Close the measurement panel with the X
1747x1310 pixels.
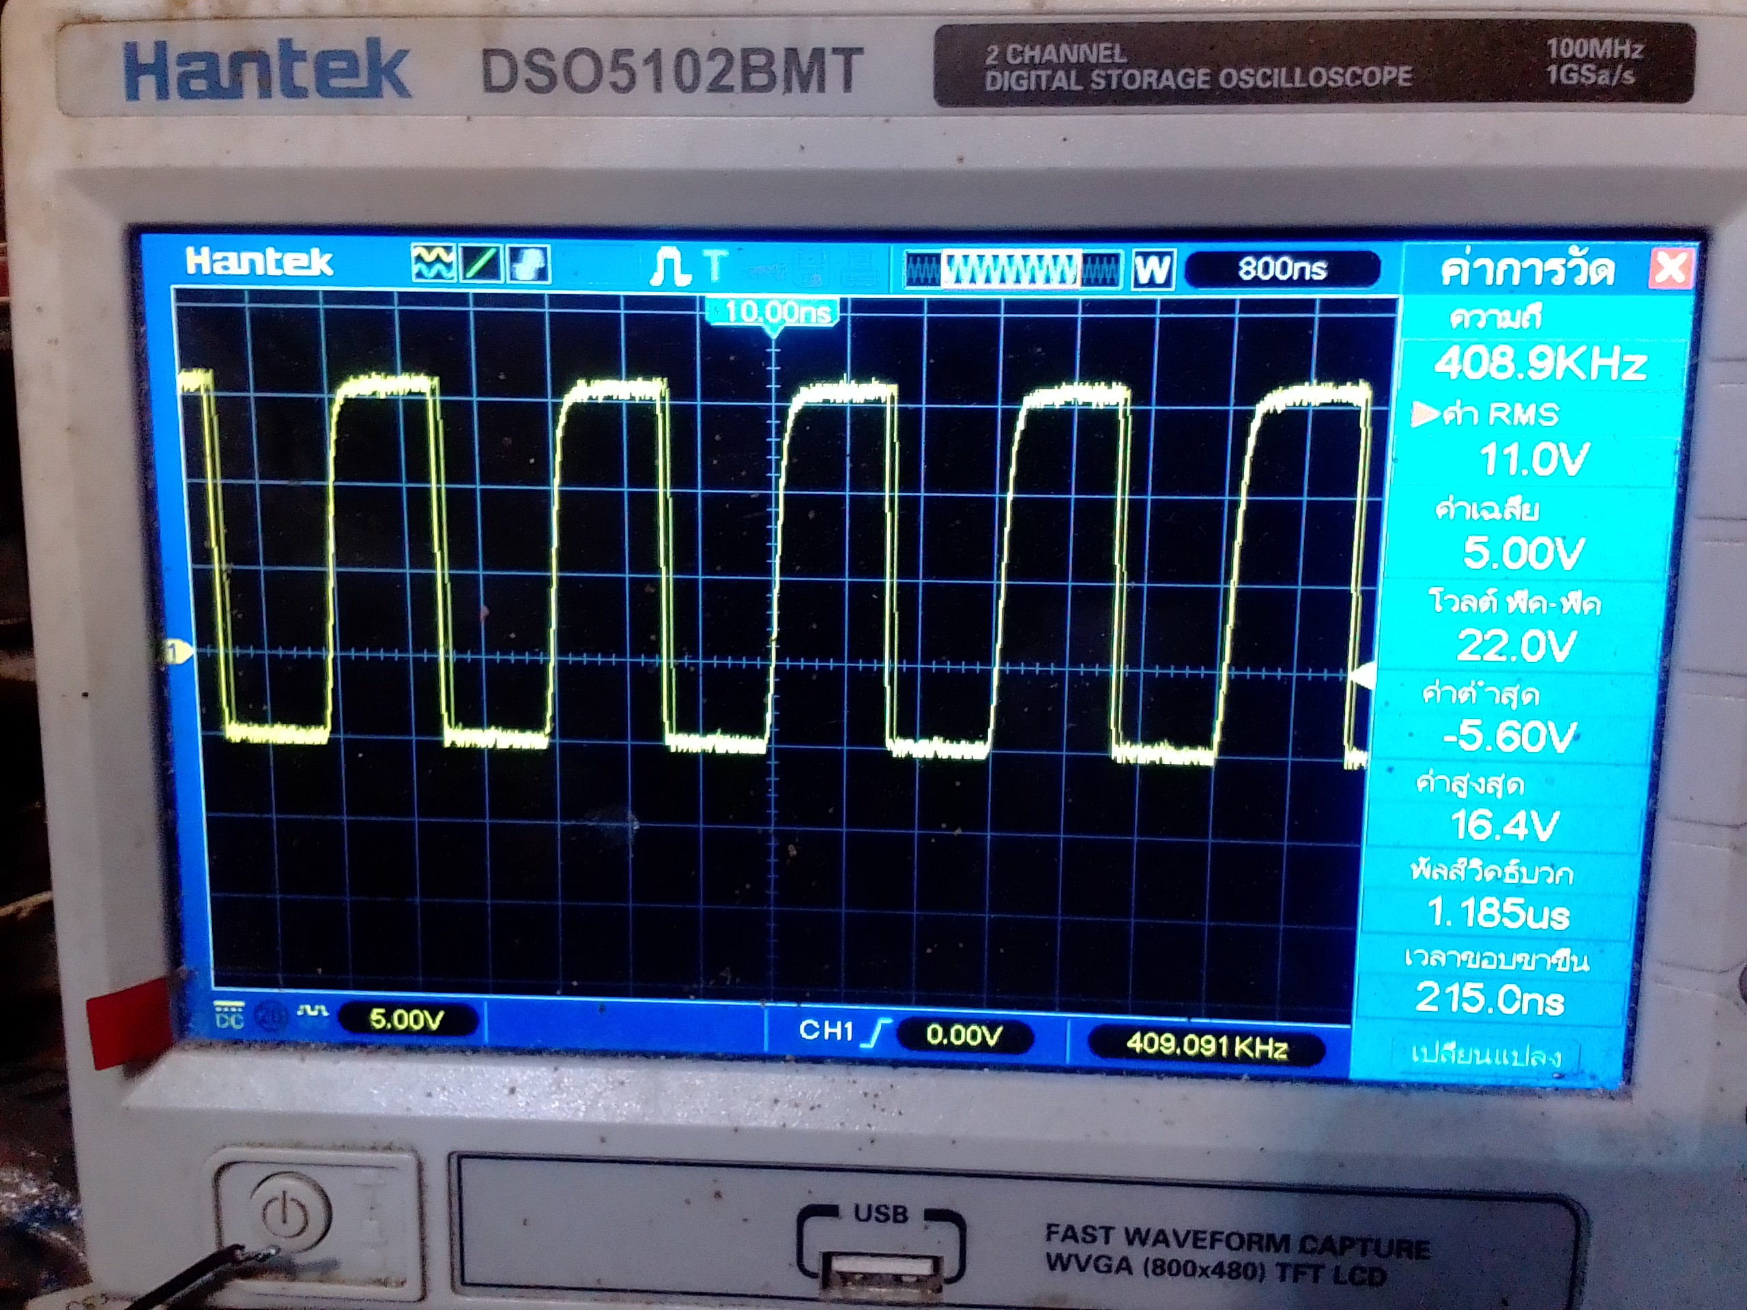[x=1671, y=267]
